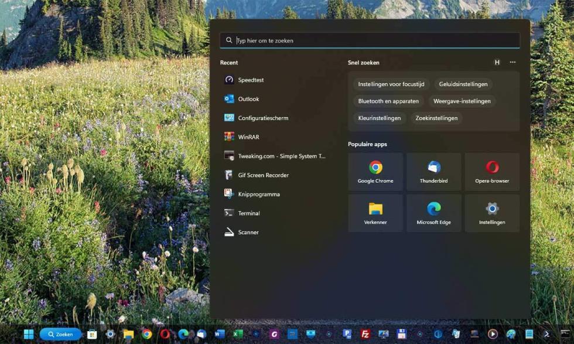Open Verkenner from Populaire apps
The height and width of the screenshot is (344, 574).
click(x=375, y=213)
